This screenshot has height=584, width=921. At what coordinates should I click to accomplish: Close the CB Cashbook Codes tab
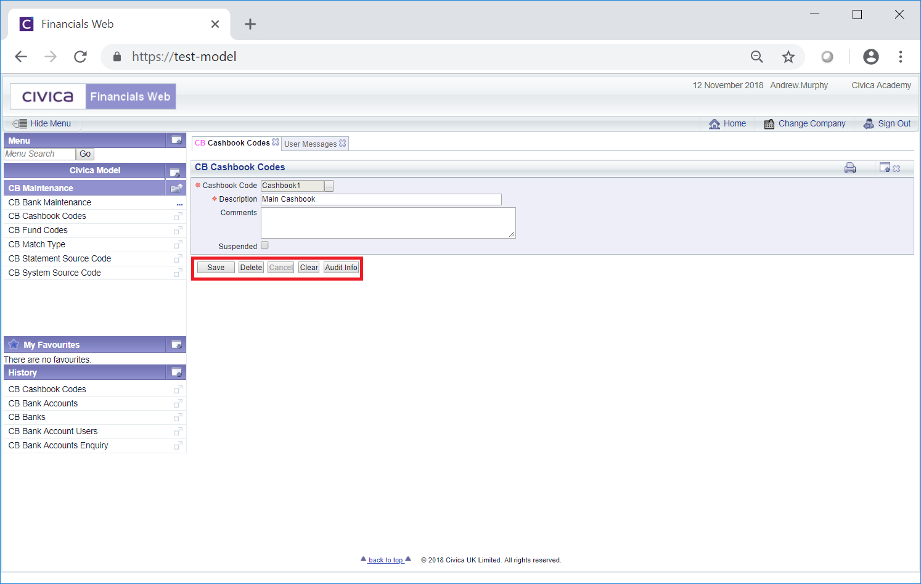point(276,142)
